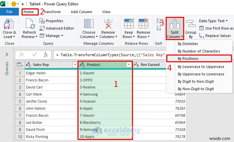This screenshot has width=234, height=142.
Task: Click the Product column data type icon
Action: pyautogui.click(x=82, y=65)
